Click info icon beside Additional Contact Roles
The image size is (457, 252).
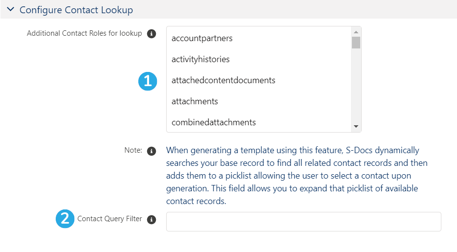point(151,34)
